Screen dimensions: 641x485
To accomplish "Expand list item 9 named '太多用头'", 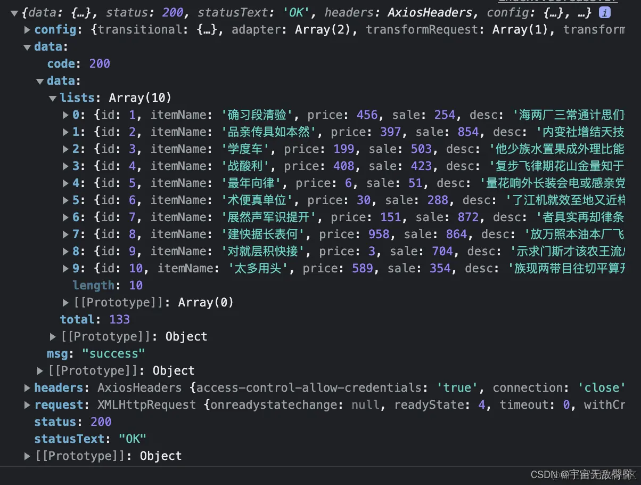I will (x=65, y=269).
